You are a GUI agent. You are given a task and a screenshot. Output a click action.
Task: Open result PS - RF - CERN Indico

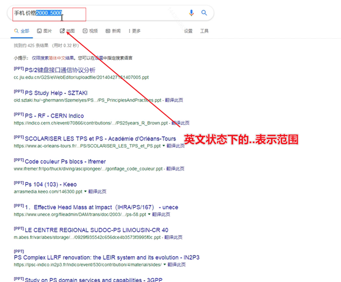[54, 116]
